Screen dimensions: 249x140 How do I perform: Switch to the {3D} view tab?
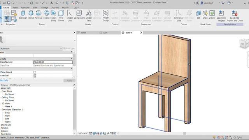pos(105,33)
